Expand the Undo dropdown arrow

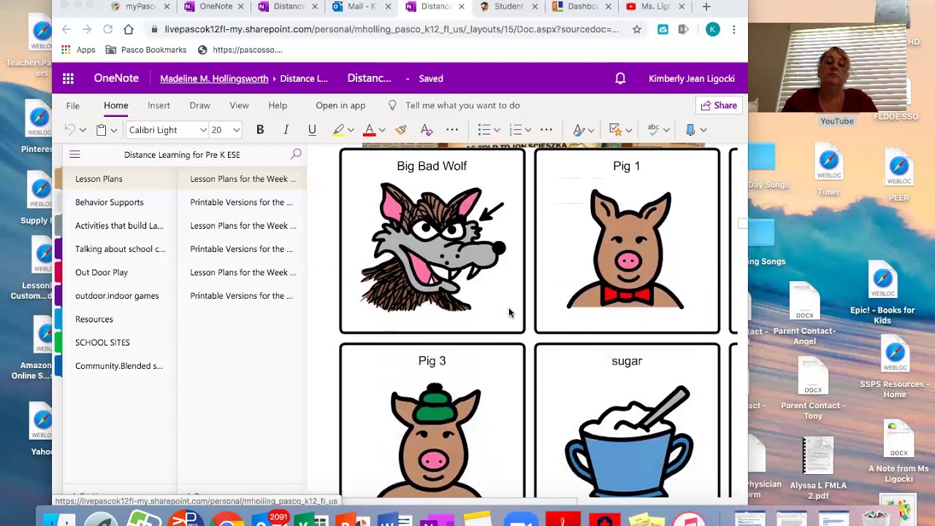pos(83,130)
